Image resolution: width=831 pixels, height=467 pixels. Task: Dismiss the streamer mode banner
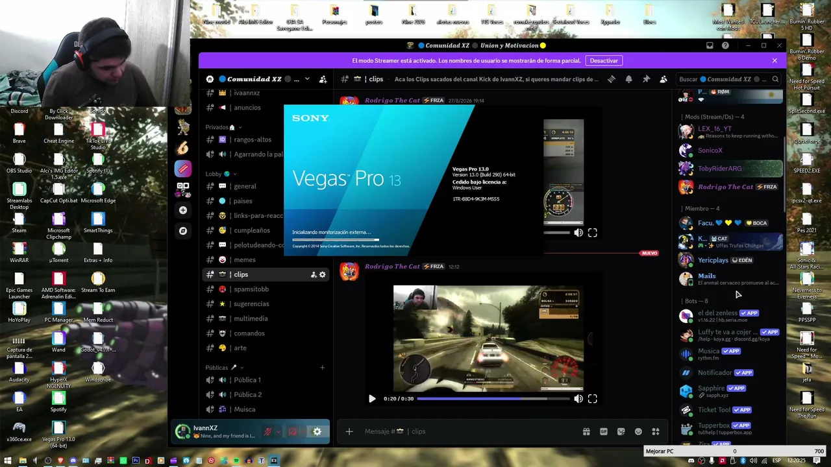click(x=775, y=60)
